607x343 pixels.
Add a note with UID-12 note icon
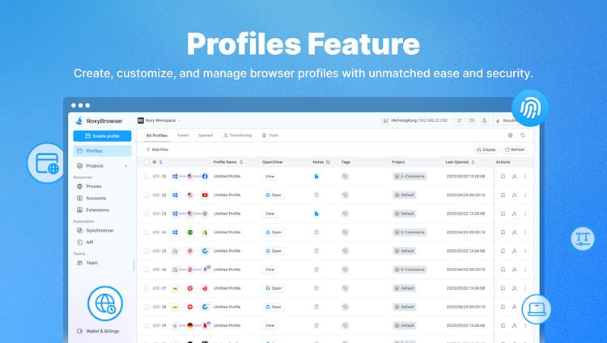click(316, 195)
